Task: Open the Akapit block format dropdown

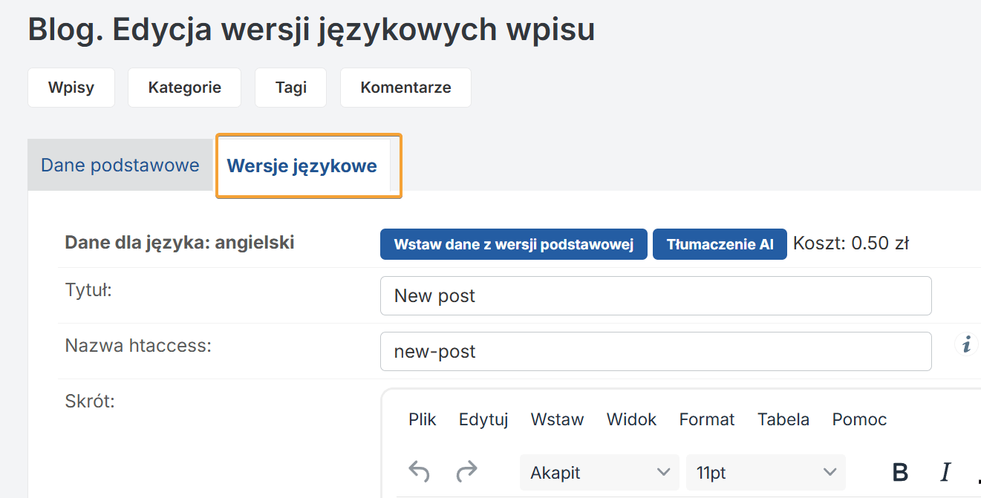Action: (599, 473)
